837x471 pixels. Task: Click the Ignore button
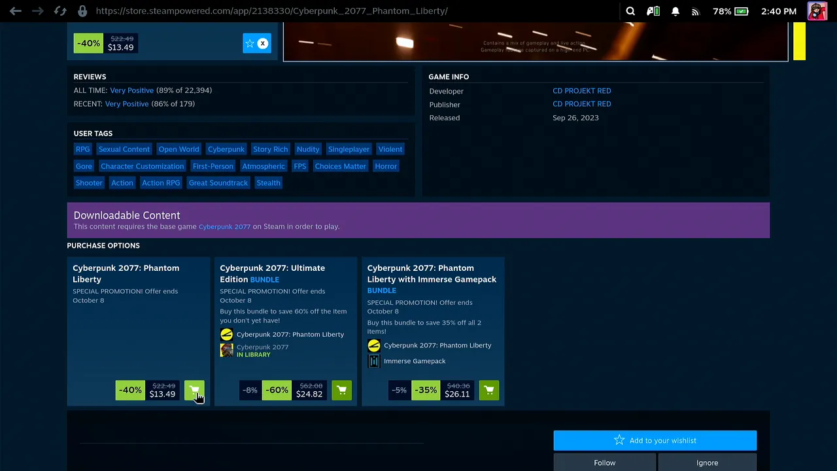click(707, 462)
